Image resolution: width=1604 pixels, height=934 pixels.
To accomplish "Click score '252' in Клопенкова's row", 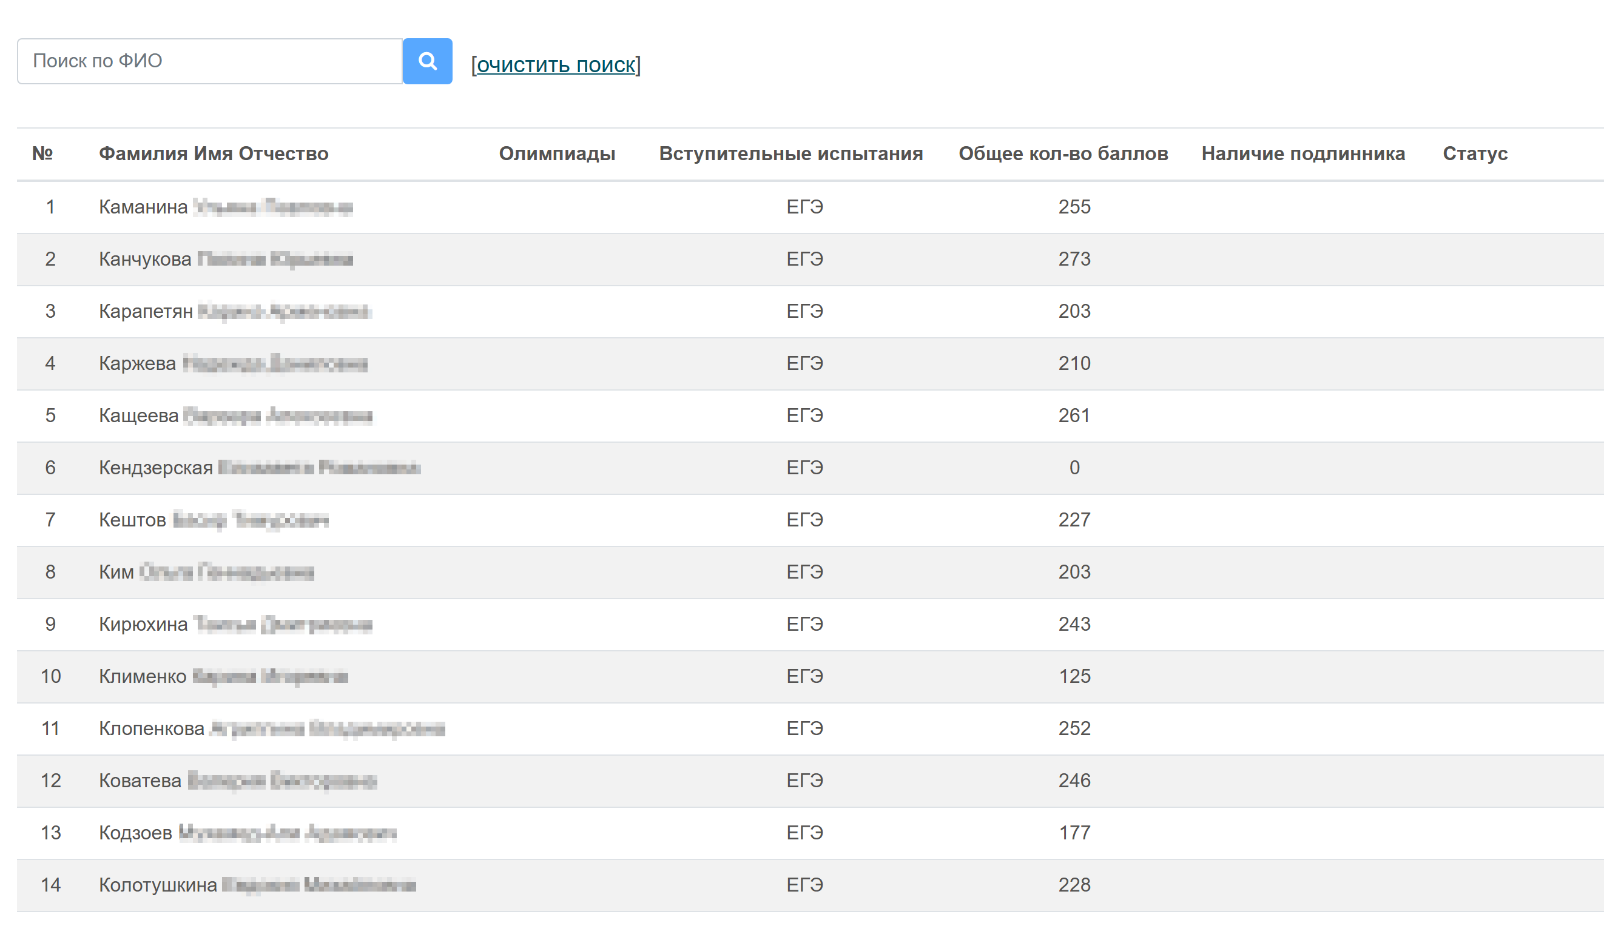I will click(x=1074, y=728).
